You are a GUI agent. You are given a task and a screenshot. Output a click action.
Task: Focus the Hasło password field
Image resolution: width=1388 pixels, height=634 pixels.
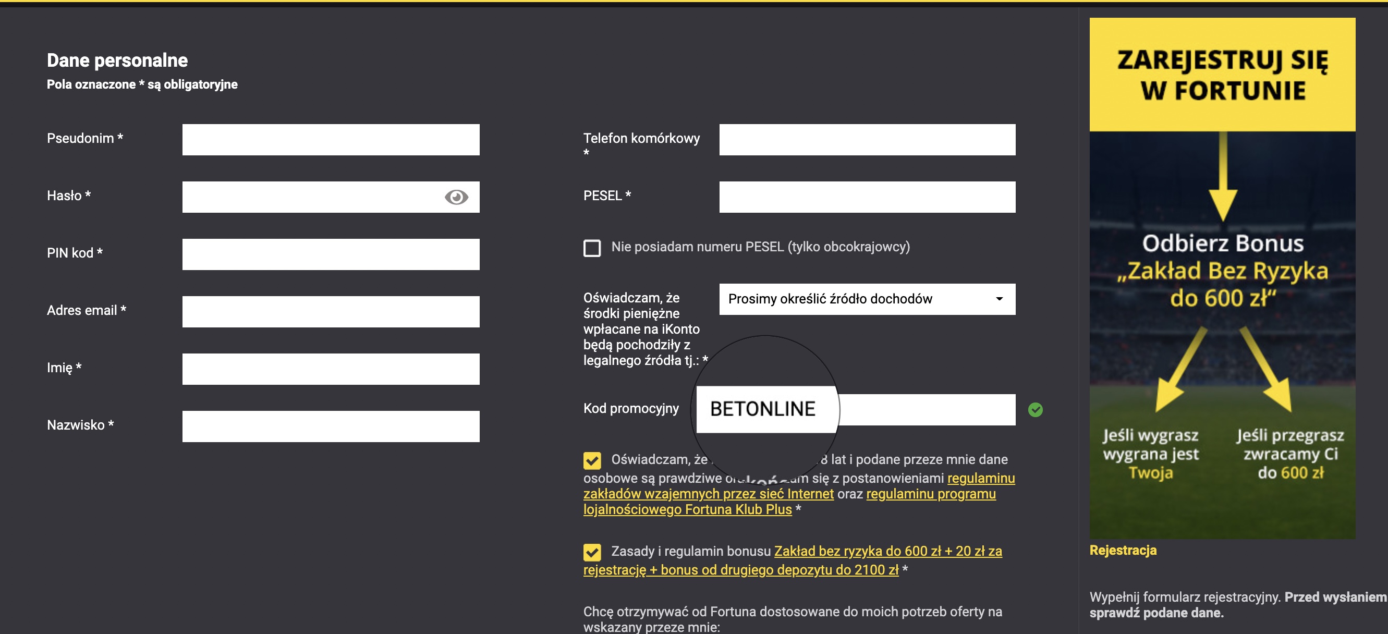331,197
